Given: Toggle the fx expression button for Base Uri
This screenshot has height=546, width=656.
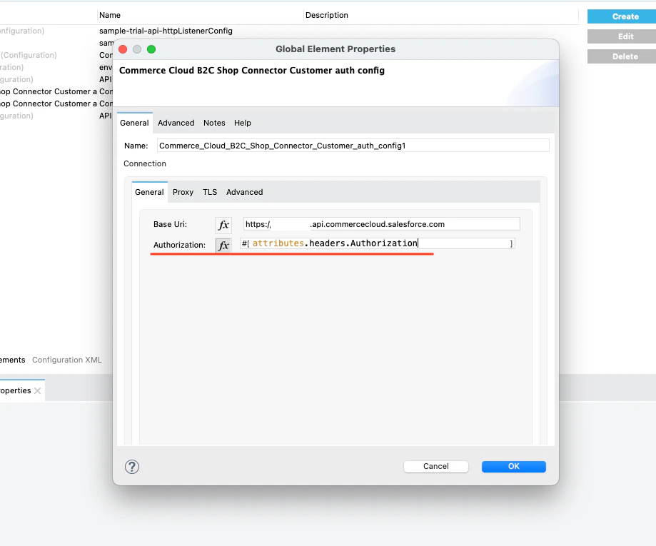Looking at the screenshot, I should click(x=223, y=225).
